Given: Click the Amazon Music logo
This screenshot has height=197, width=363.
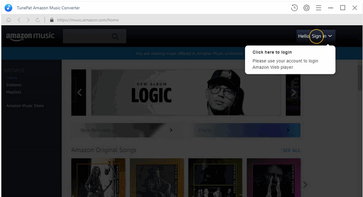Looking at the screenshot, I should 31,36.
